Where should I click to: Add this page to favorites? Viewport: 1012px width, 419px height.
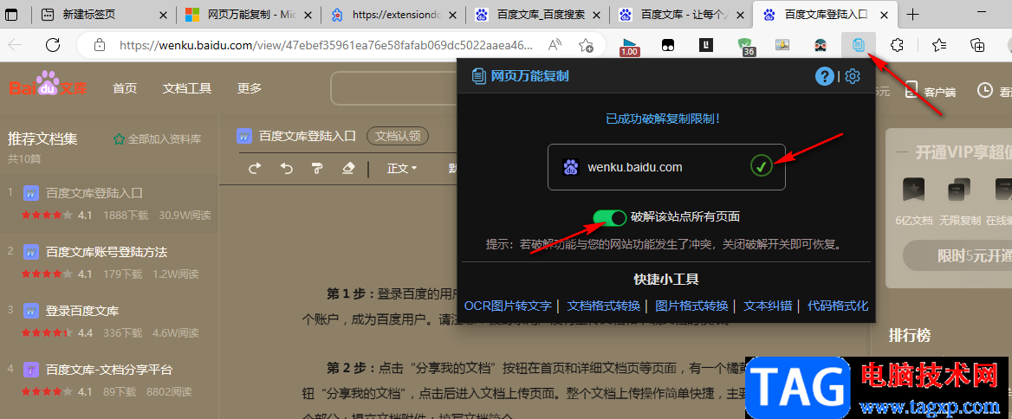click(586, 45)
